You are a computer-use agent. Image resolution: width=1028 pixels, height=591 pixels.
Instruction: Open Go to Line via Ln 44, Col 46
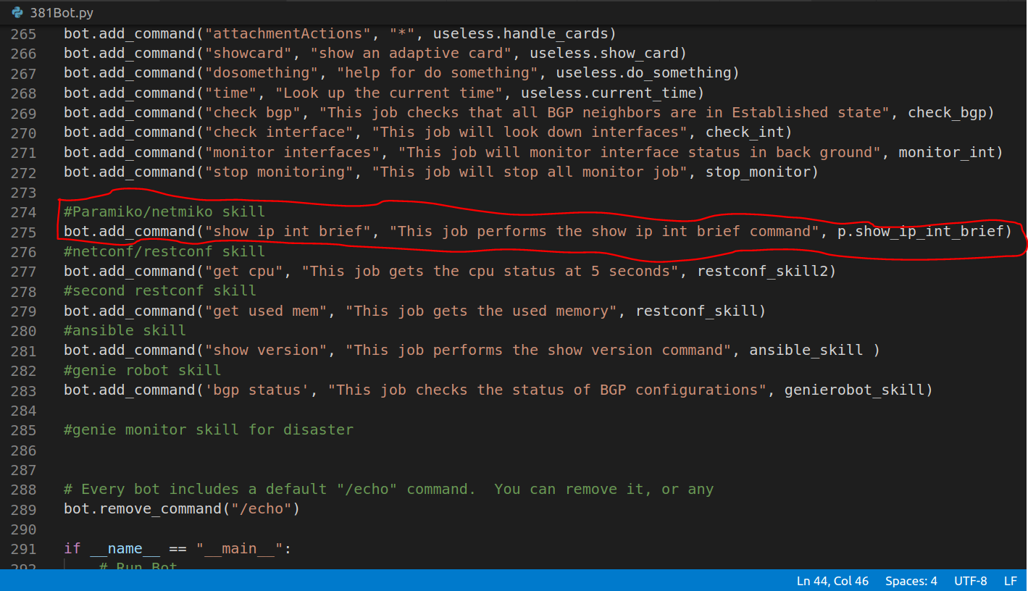pos(832,581)
